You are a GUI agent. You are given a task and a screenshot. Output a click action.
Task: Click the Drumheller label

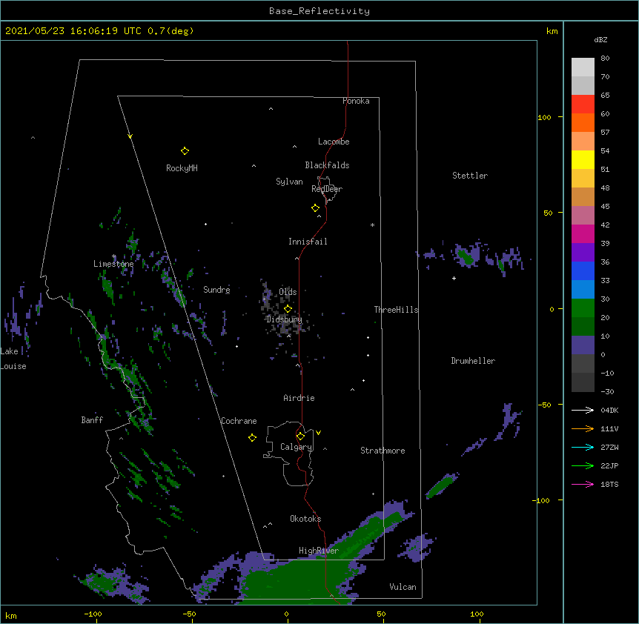(473, 361)
